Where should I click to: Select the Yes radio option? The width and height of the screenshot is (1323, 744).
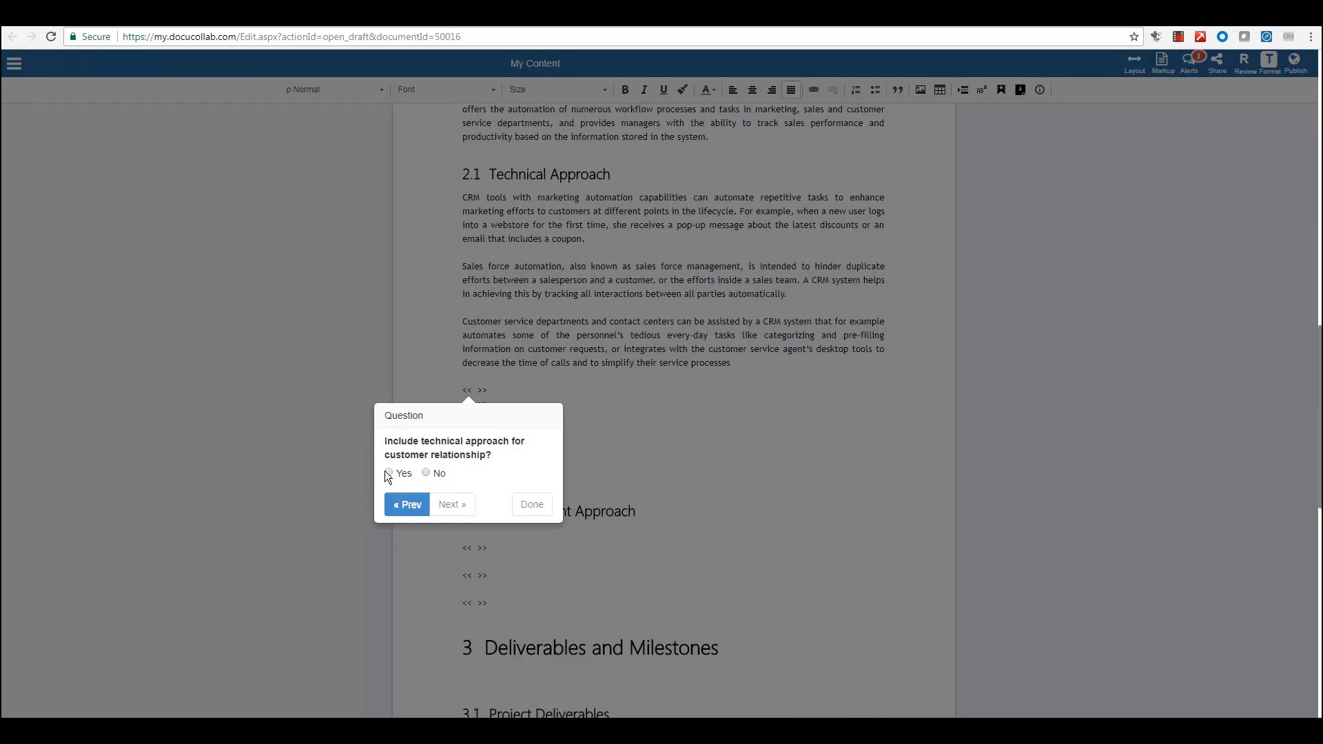pos(389,473)
